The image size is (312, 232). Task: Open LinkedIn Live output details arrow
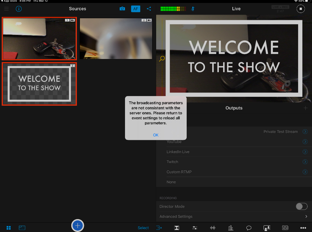305,152
